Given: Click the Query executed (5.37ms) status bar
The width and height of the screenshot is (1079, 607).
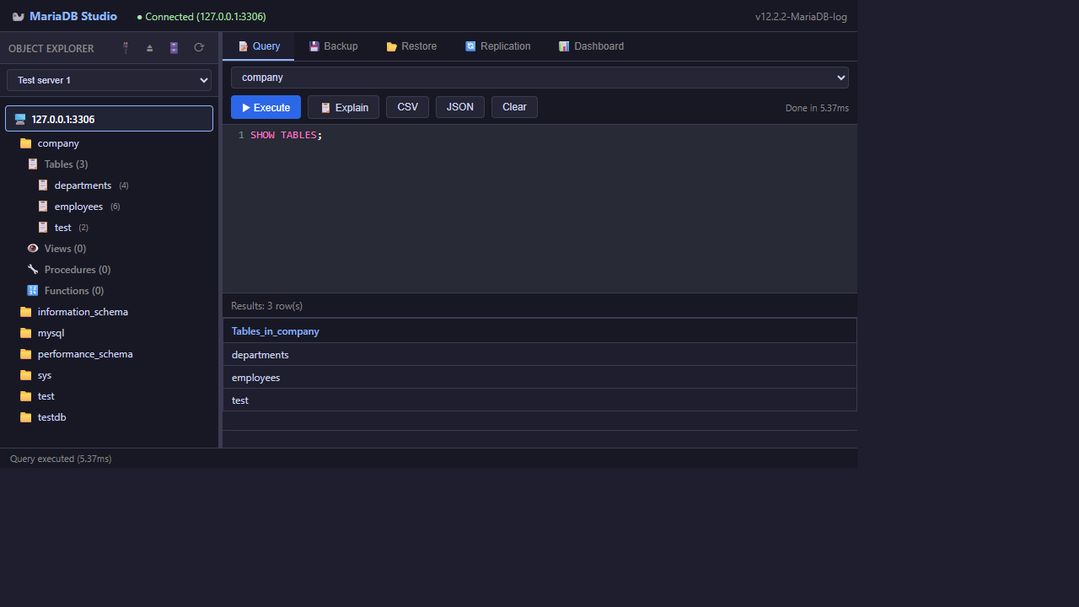Looking at the screenshot, I should (x=61, y=459).
